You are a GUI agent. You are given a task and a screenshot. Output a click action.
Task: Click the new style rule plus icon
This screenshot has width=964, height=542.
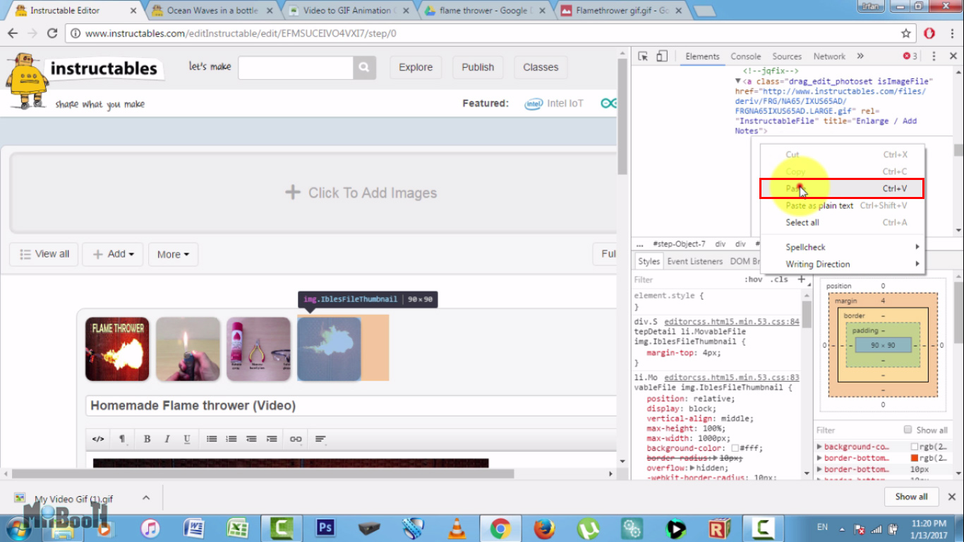[801, 279]
